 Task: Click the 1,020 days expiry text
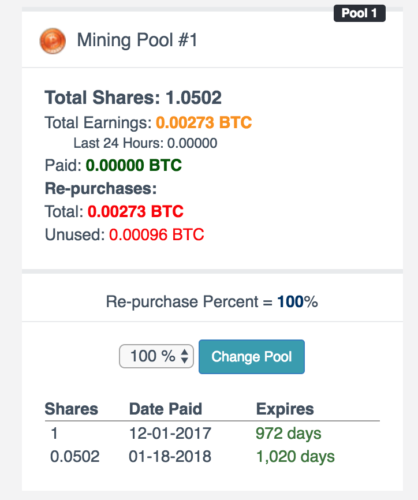click(x=295, y=457)
